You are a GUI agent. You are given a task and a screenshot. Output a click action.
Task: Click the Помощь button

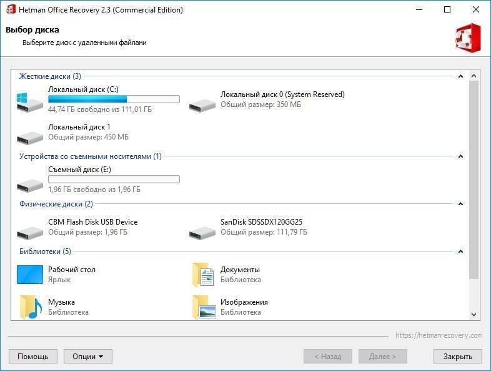32,357
